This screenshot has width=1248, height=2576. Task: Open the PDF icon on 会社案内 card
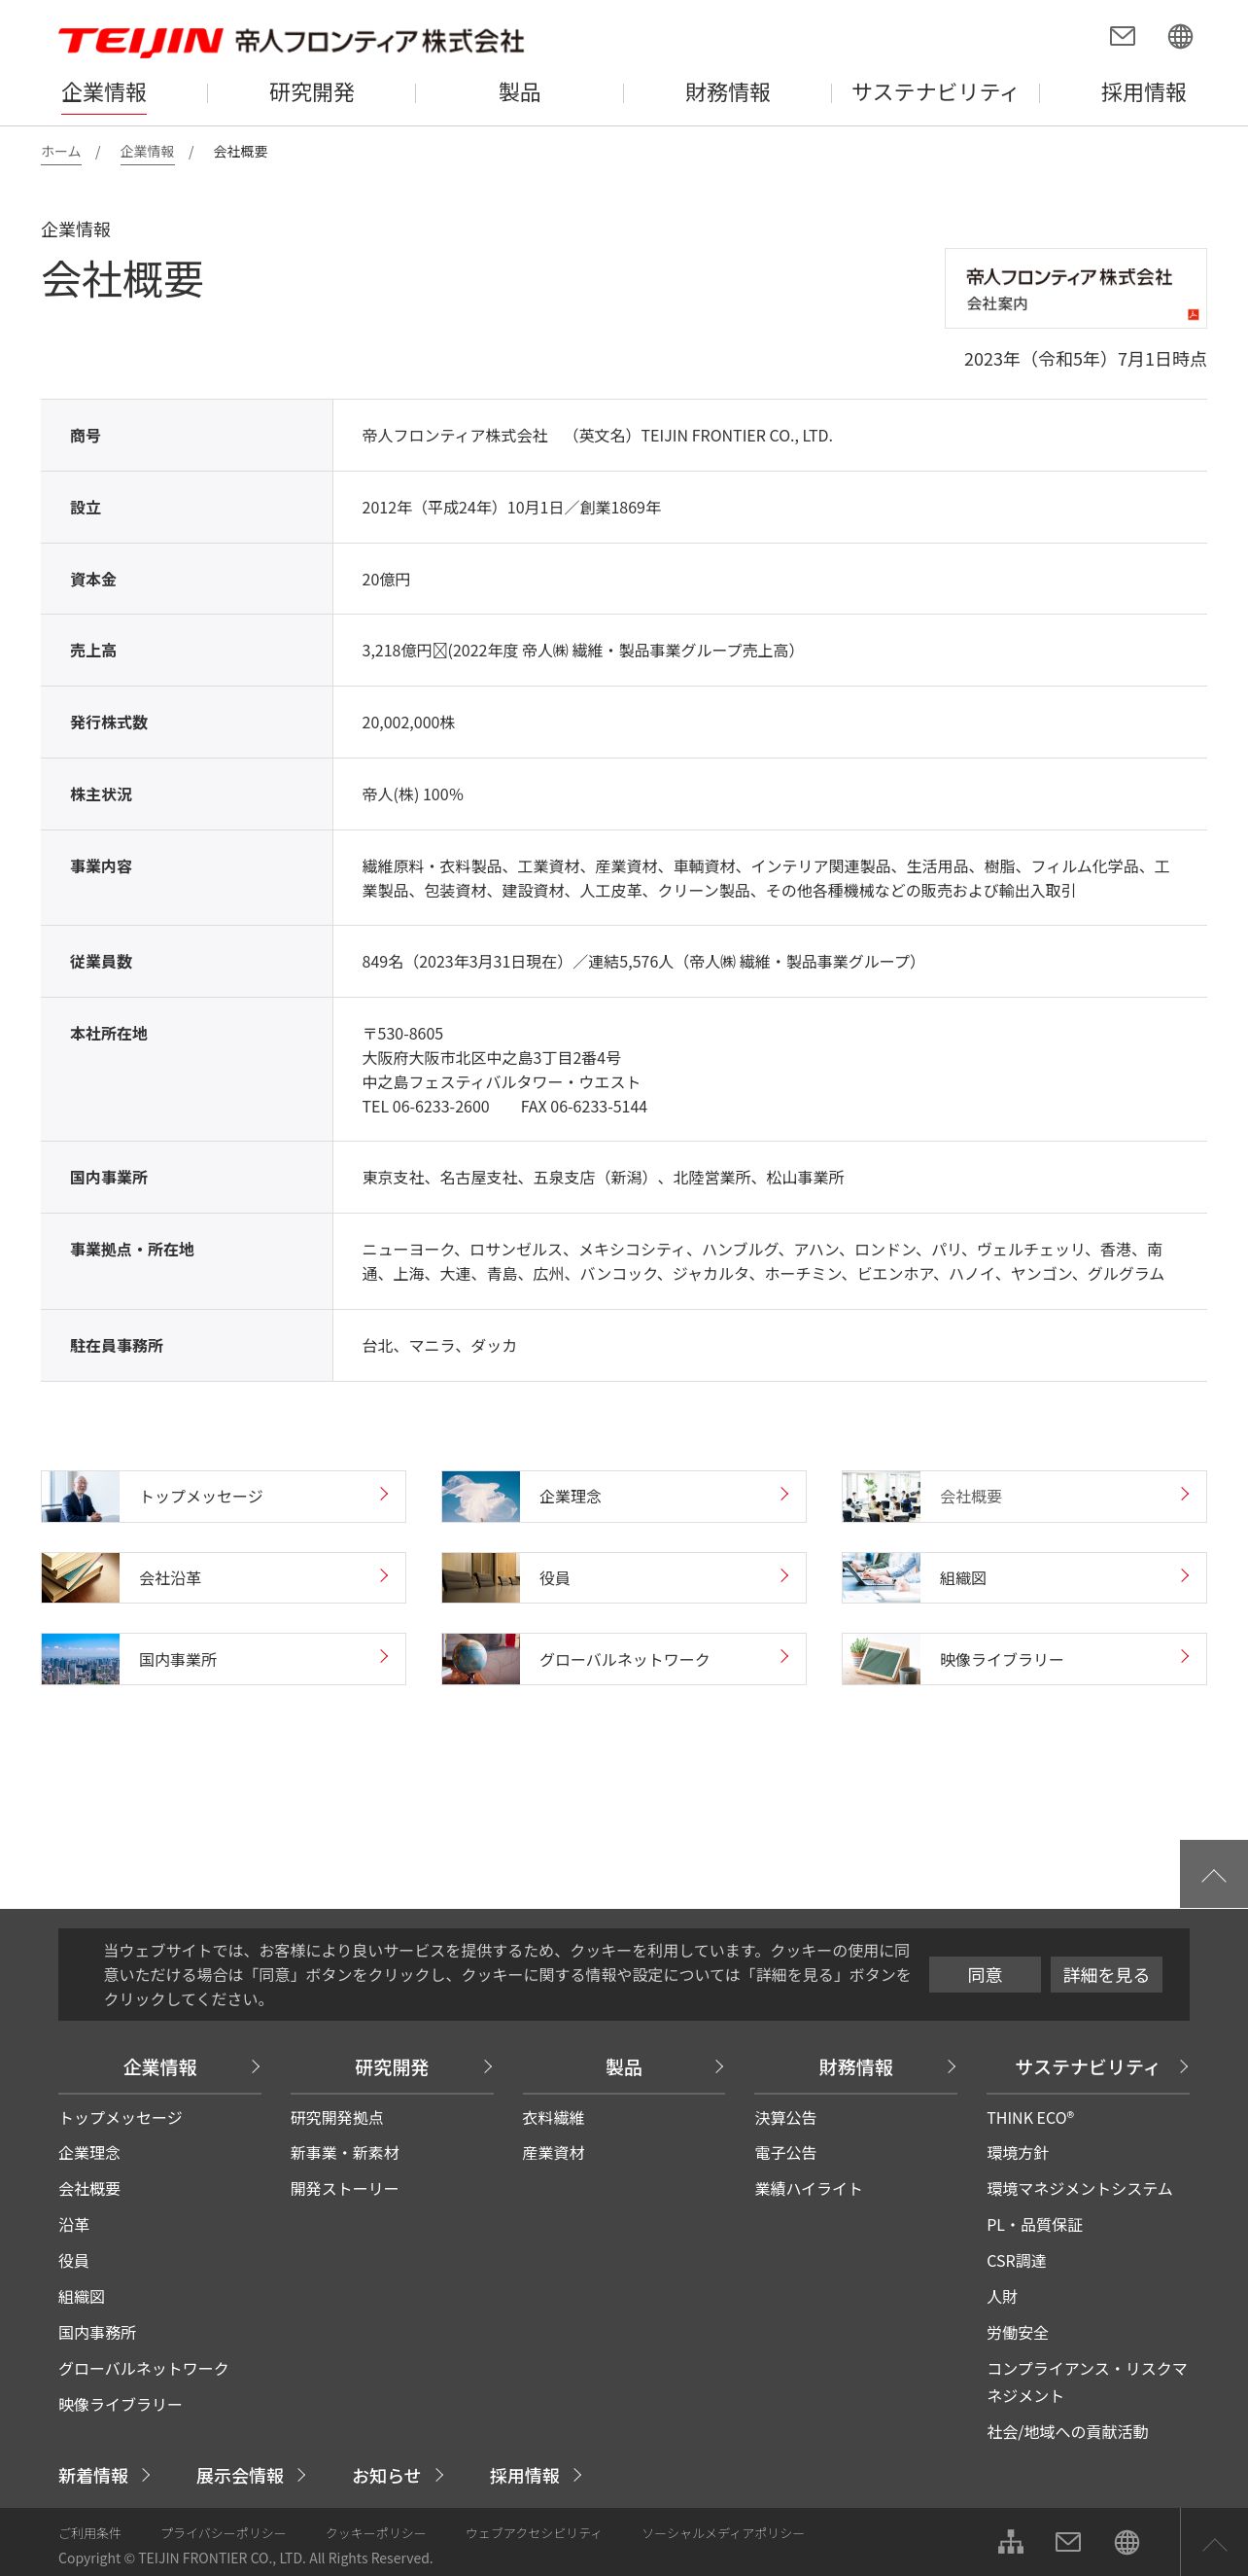click(x=1192, y=314)
